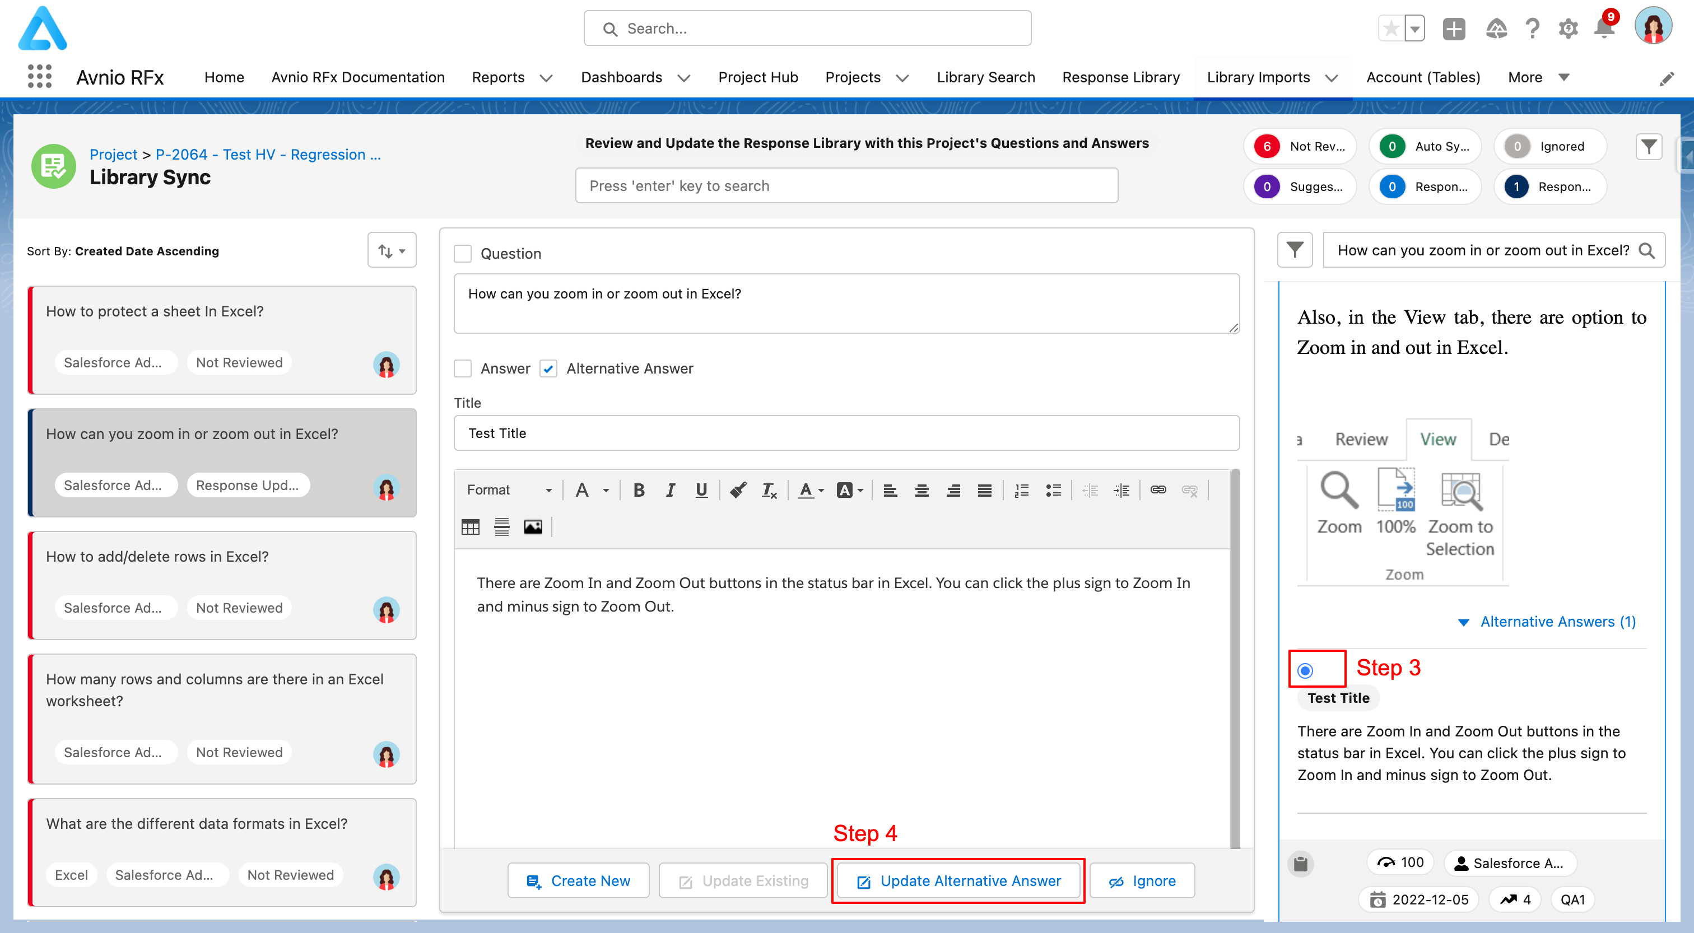Click the filter icon near status counters
The image size is (1694, 933).
point(1649,146)
